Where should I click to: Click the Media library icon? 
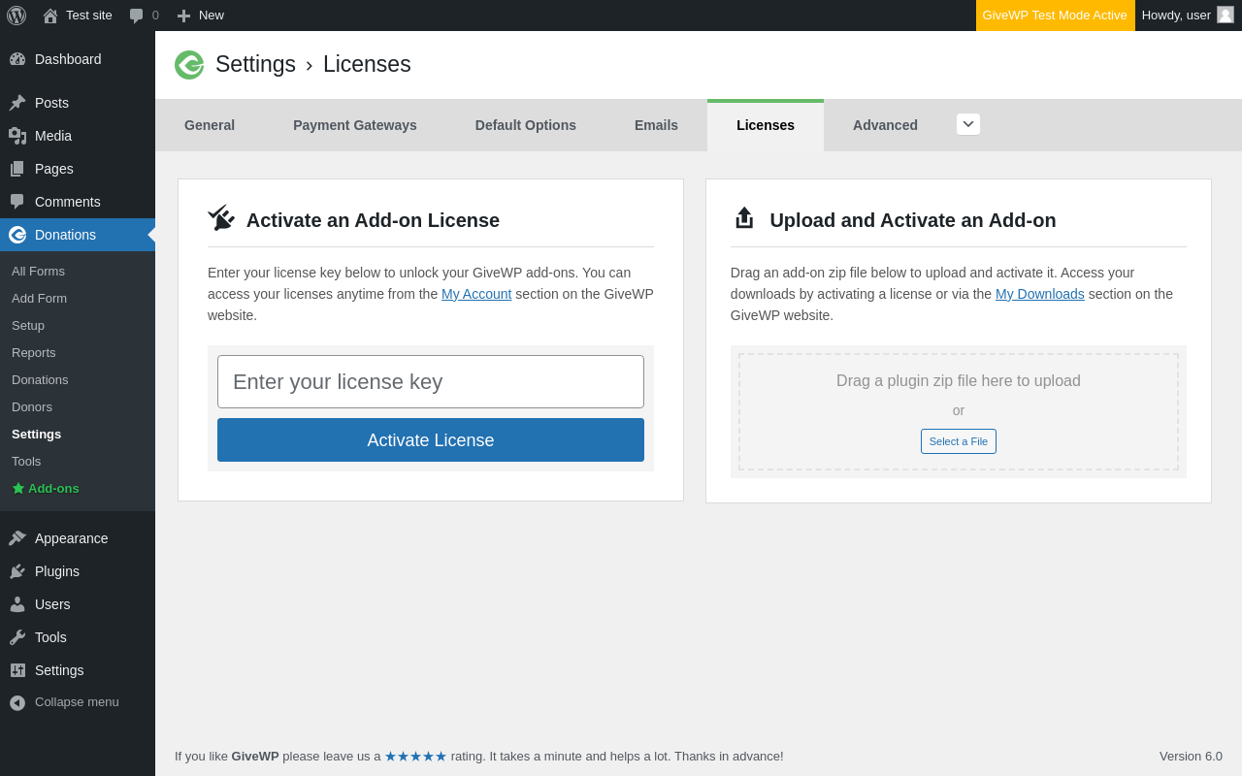tap(17, 136)
